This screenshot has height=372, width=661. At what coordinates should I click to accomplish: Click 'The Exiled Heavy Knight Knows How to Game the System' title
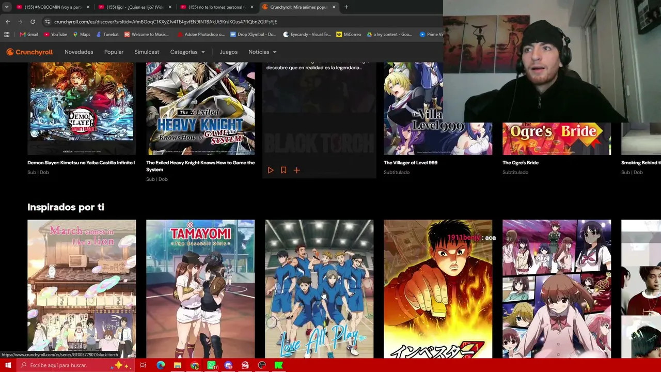[x=200, y=166]
